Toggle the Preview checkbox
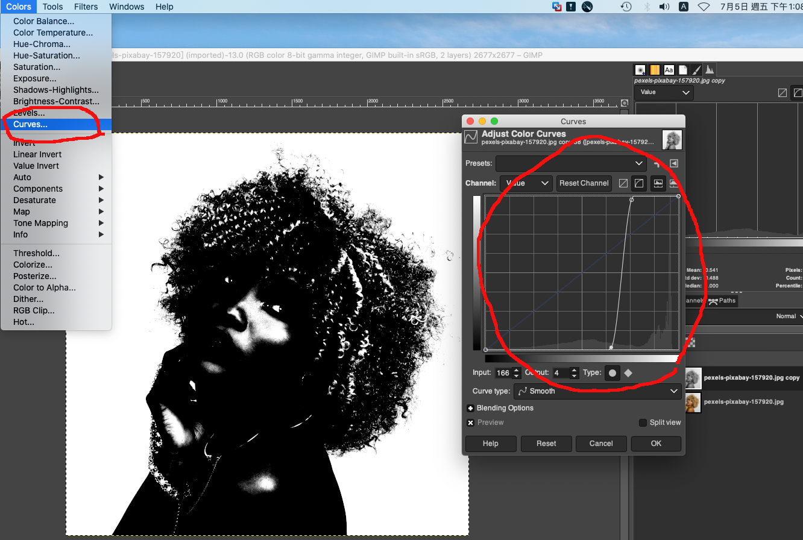Screen dimensions: 803x540 pos(471,422)
